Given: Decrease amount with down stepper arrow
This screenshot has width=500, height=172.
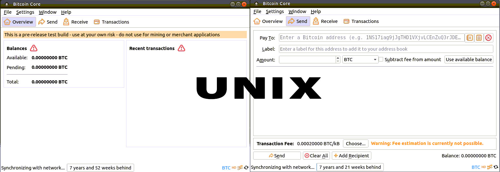Looking at the screenshot, I should (x=338, y=61).
